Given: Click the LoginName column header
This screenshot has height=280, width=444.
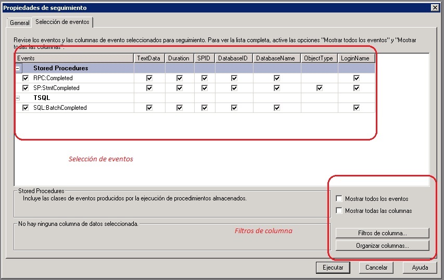Looking at the screenshot, I should coord(357,58).
